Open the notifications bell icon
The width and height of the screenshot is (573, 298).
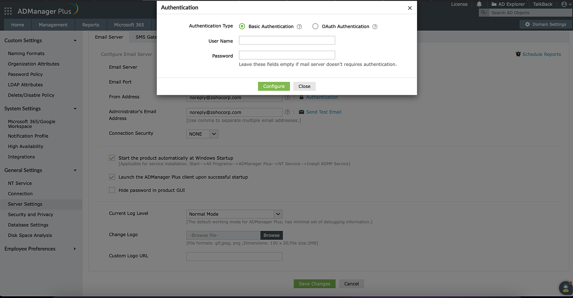click(479, 4)
